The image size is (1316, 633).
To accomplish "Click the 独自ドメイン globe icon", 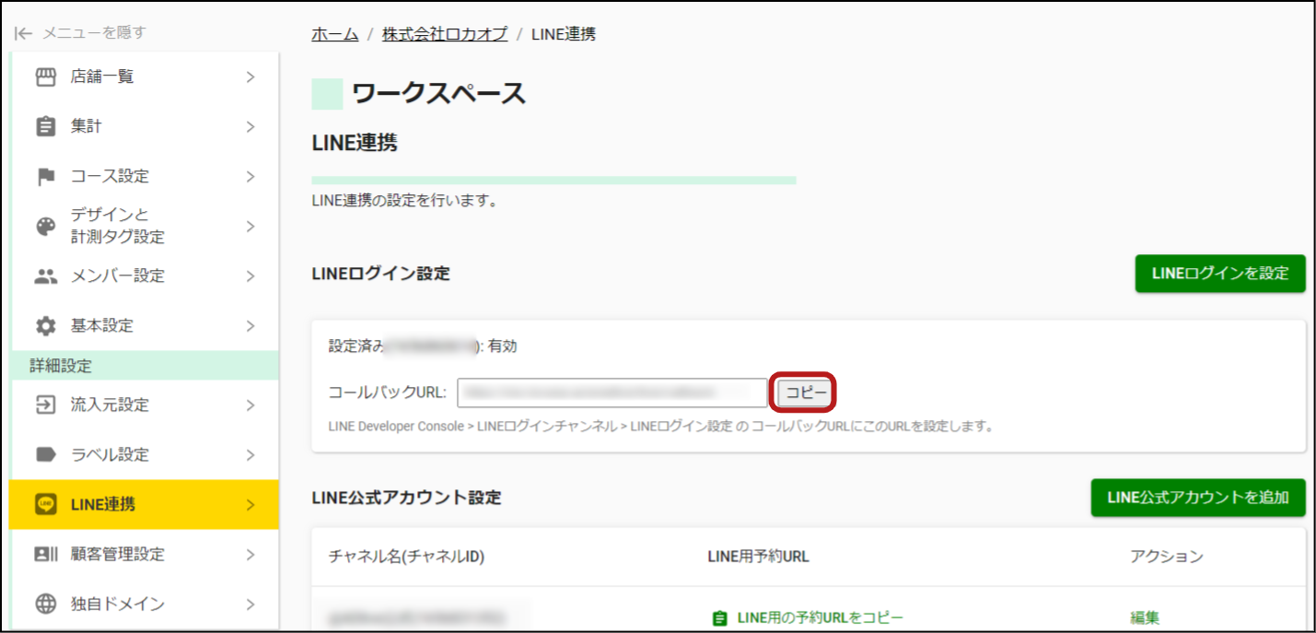I will [45, 604].
